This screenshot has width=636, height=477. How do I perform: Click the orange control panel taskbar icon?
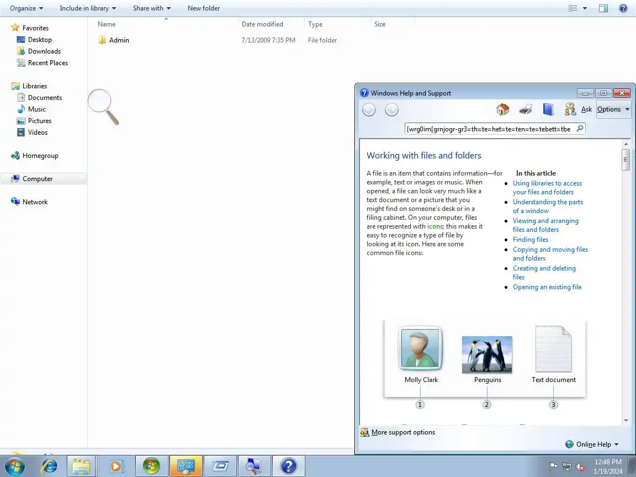click(x=185, y=466)
